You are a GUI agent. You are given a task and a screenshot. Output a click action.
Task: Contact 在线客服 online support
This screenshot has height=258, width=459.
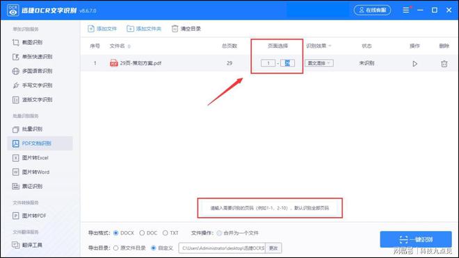pos(372,10)
